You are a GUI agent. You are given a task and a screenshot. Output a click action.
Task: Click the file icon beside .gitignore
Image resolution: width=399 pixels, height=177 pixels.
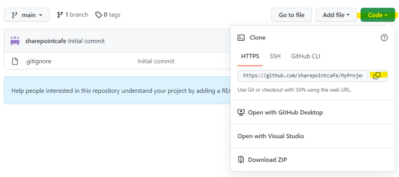[x=15, y=61]
